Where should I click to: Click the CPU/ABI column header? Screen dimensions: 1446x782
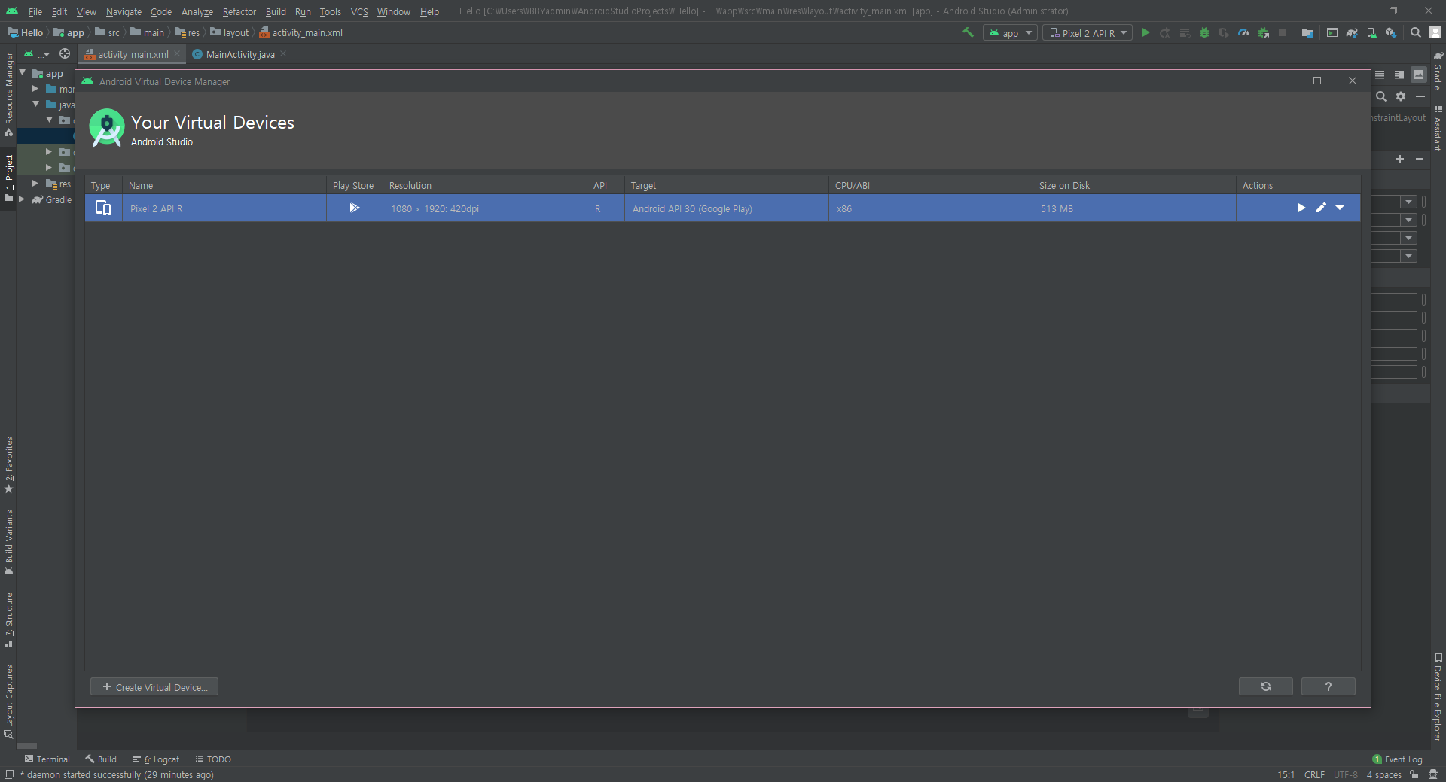click(930, 186)
